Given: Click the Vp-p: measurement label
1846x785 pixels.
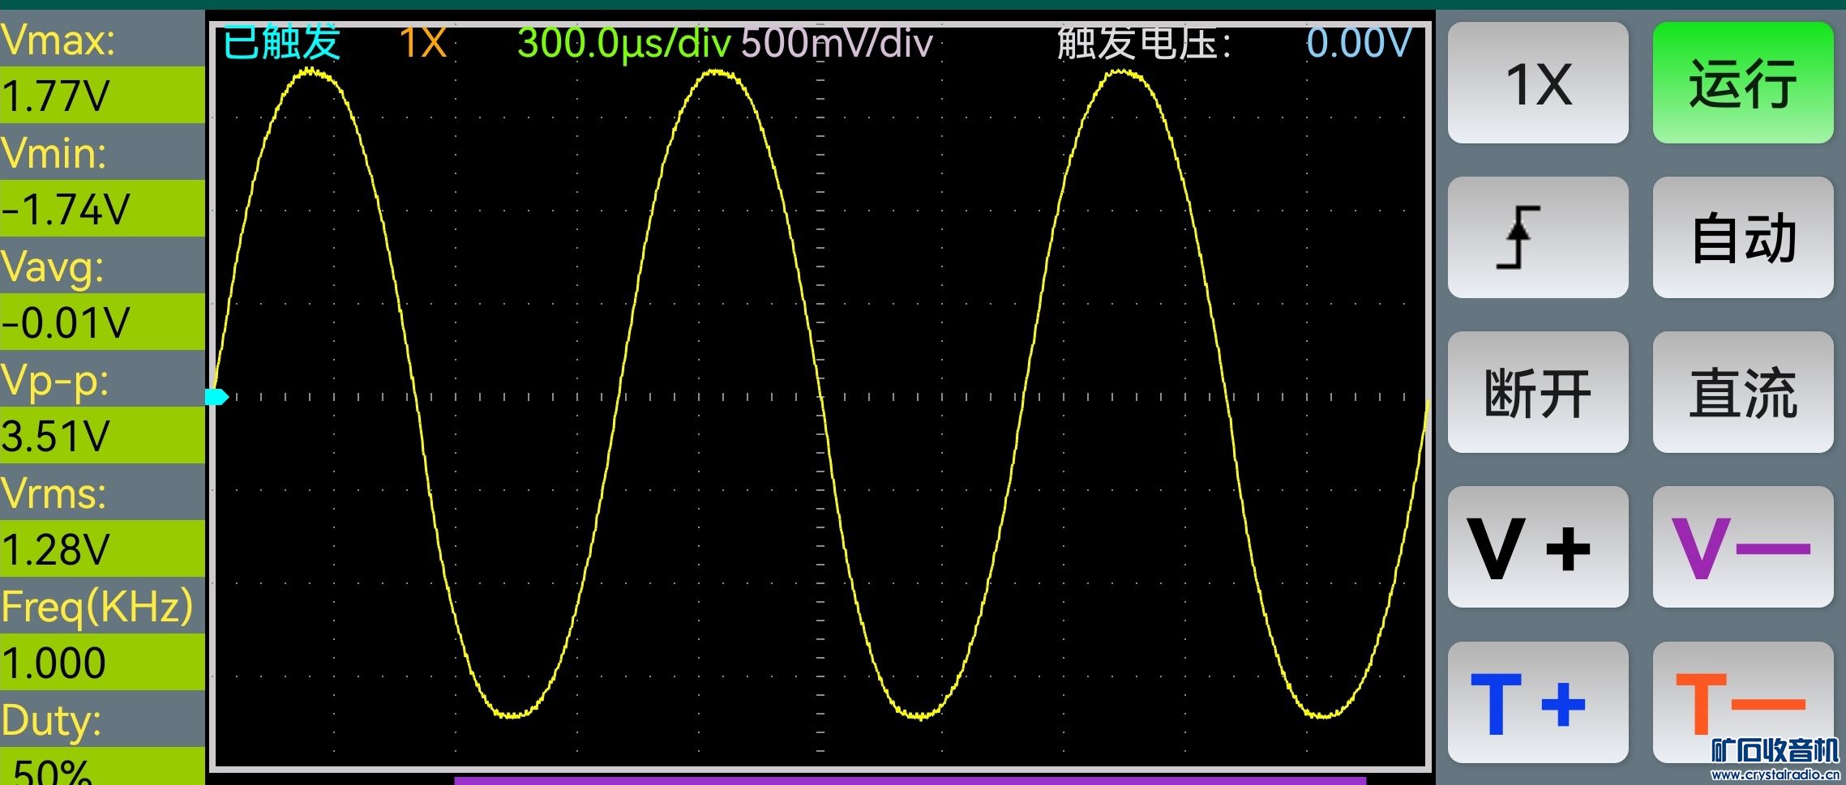Looking at the screenshot, I should (x=55, y=381).
